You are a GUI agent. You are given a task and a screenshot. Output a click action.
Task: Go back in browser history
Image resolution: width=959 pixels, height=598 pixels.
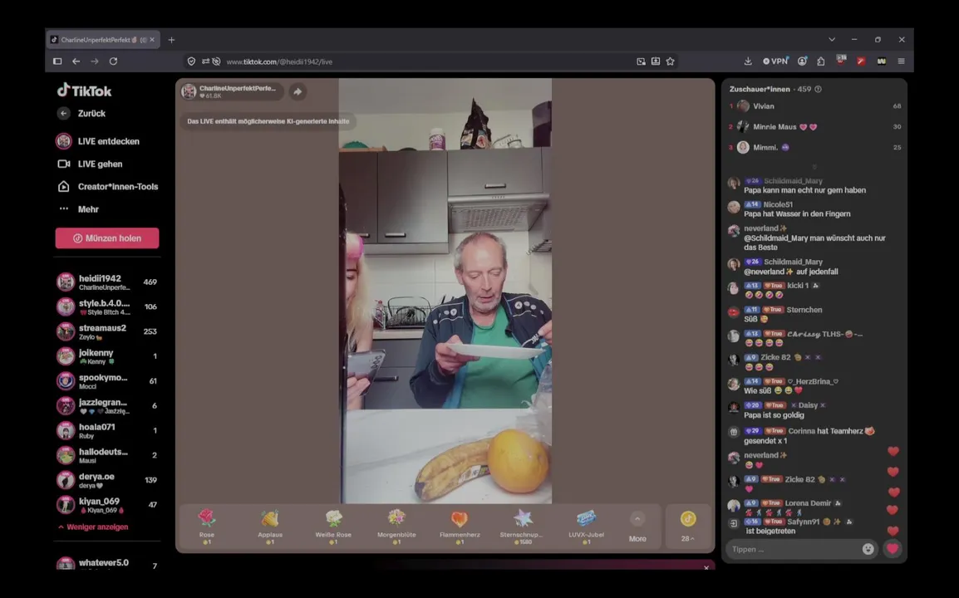(76, 61)
